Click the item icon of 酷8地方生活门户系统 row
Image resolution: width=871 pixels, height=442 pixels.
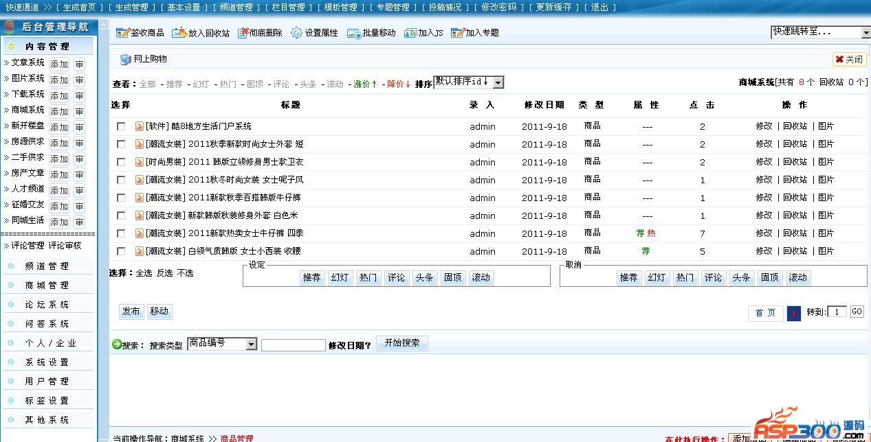(x=140, y=126)
